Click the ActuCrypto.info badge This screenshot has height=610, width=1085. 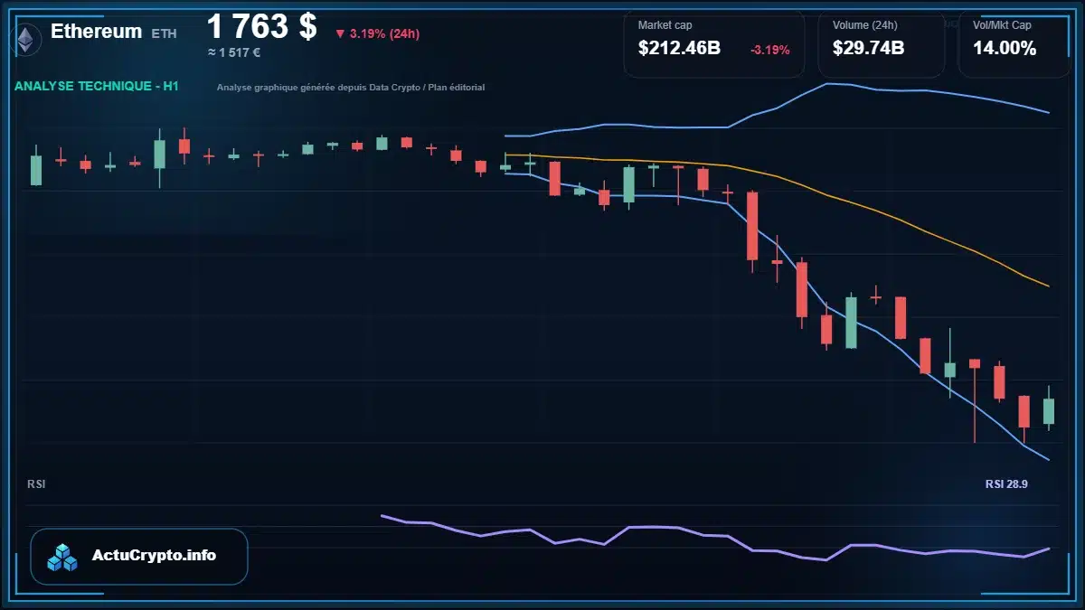[138, 557]
